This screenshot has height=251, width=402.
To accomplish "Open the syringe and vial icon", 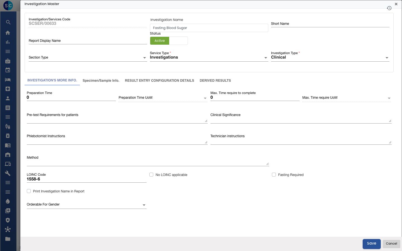I will 8,126.
